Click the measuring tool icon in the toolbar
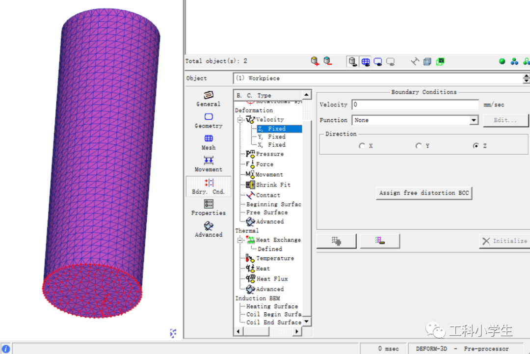The image size is (530, 354). (x=415, y=61)
